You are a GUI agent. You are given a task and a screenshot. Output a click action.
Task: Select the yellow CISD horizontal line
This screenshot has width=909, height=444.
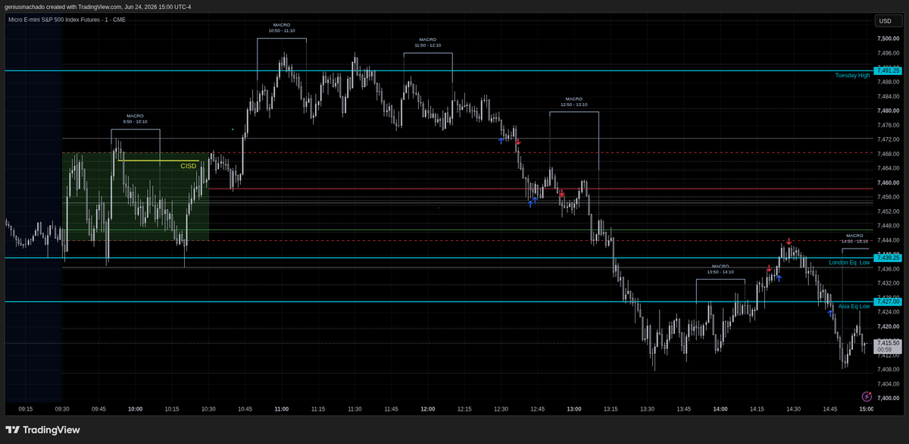pyautogui.click(x=158, y=161)
